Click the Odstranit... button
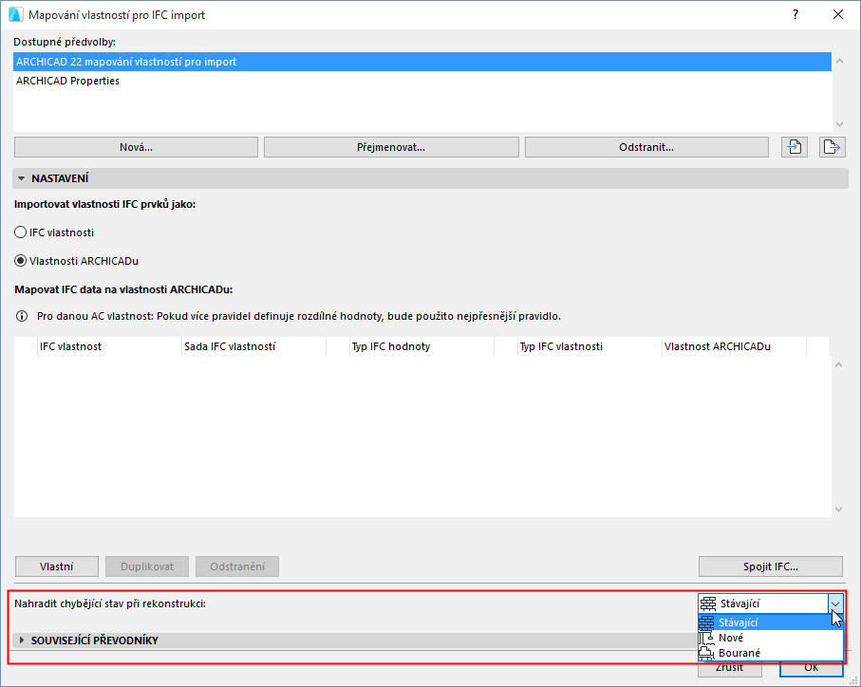 (646, 147)
